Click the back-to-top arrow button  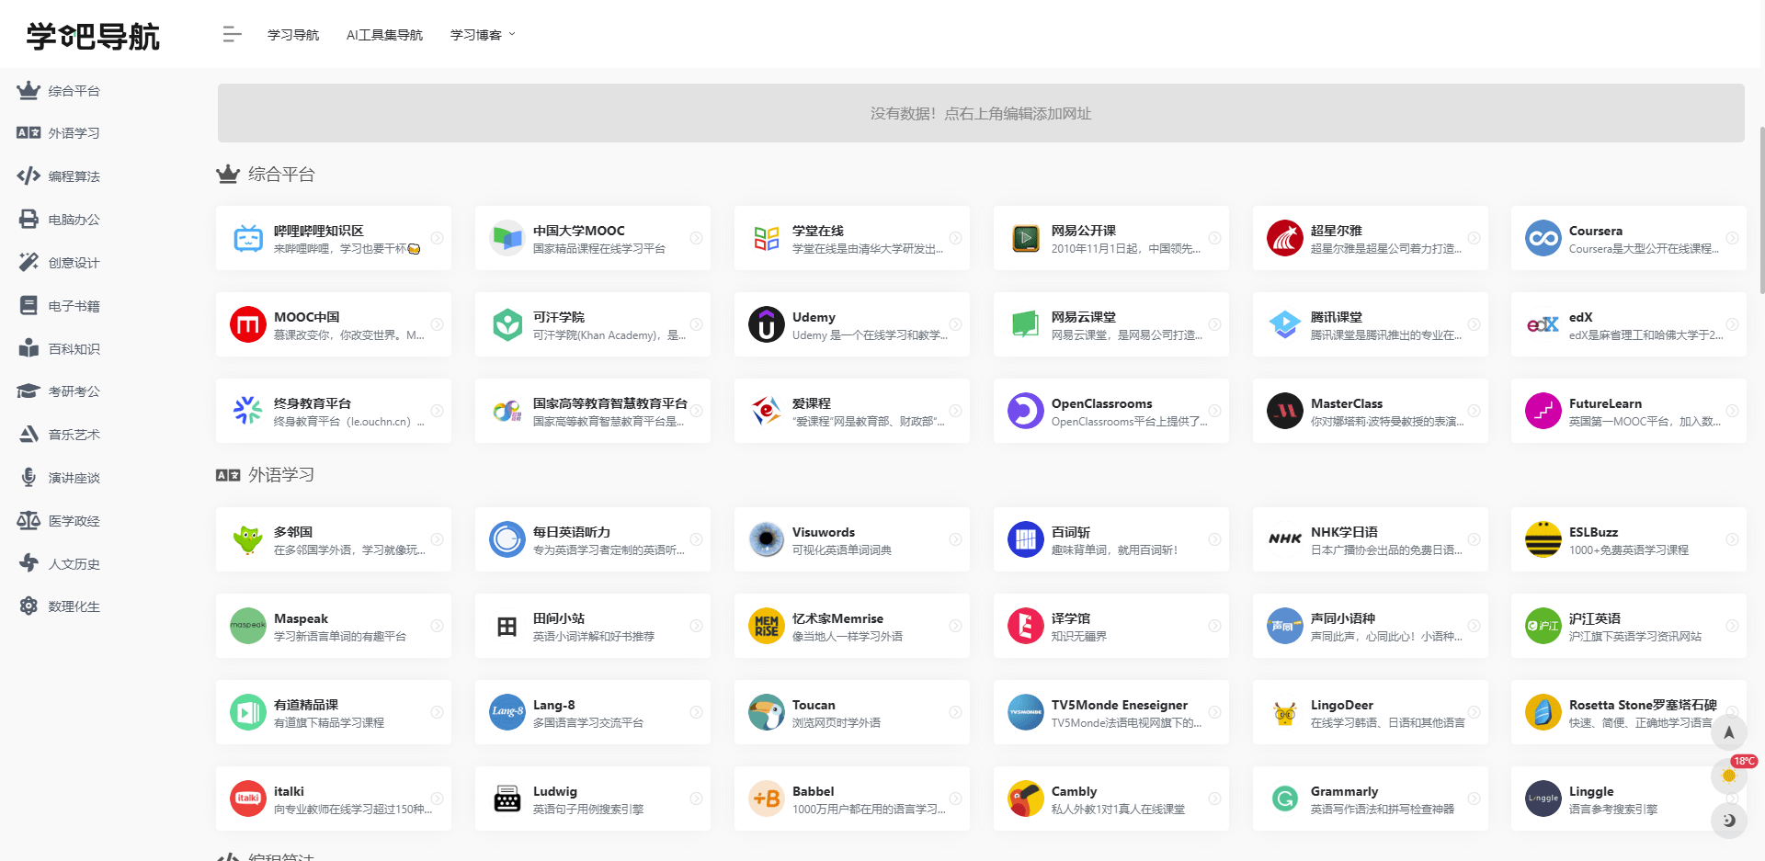1729,732
